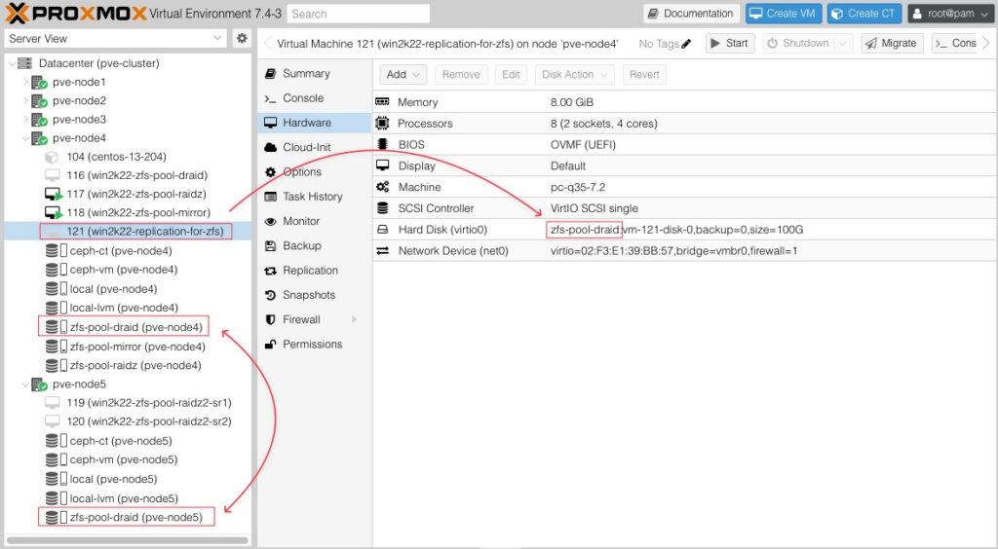Click the Create VM button
The height and width of the screenshot is (549, 998).
click(784, 14)
